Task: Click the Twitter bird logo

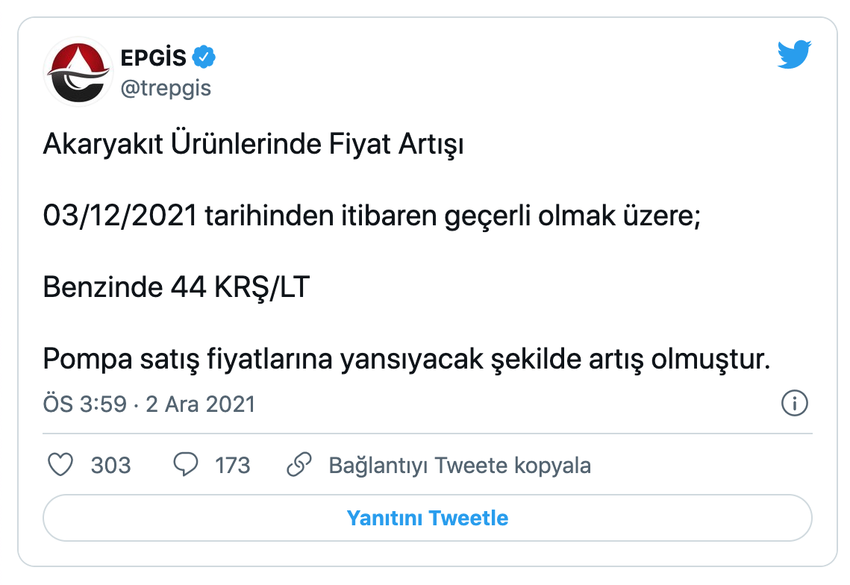Action: (x=794, y=55)
